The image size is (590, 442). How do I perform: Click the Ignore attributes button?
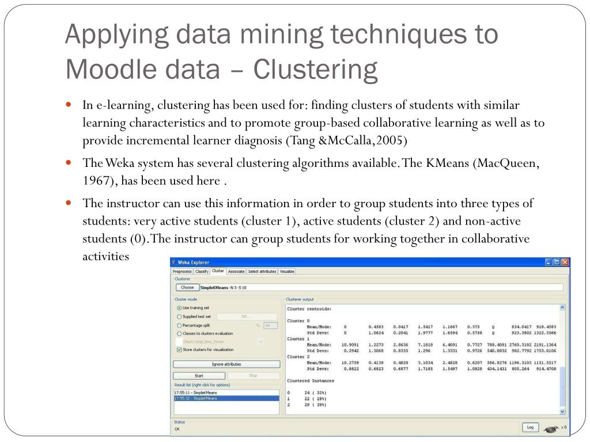tap(226, 364)
